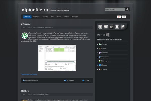This screenshot has height=101, width=151.
Task: Open the Calibre article title
Action: click(x=25, y=91)
